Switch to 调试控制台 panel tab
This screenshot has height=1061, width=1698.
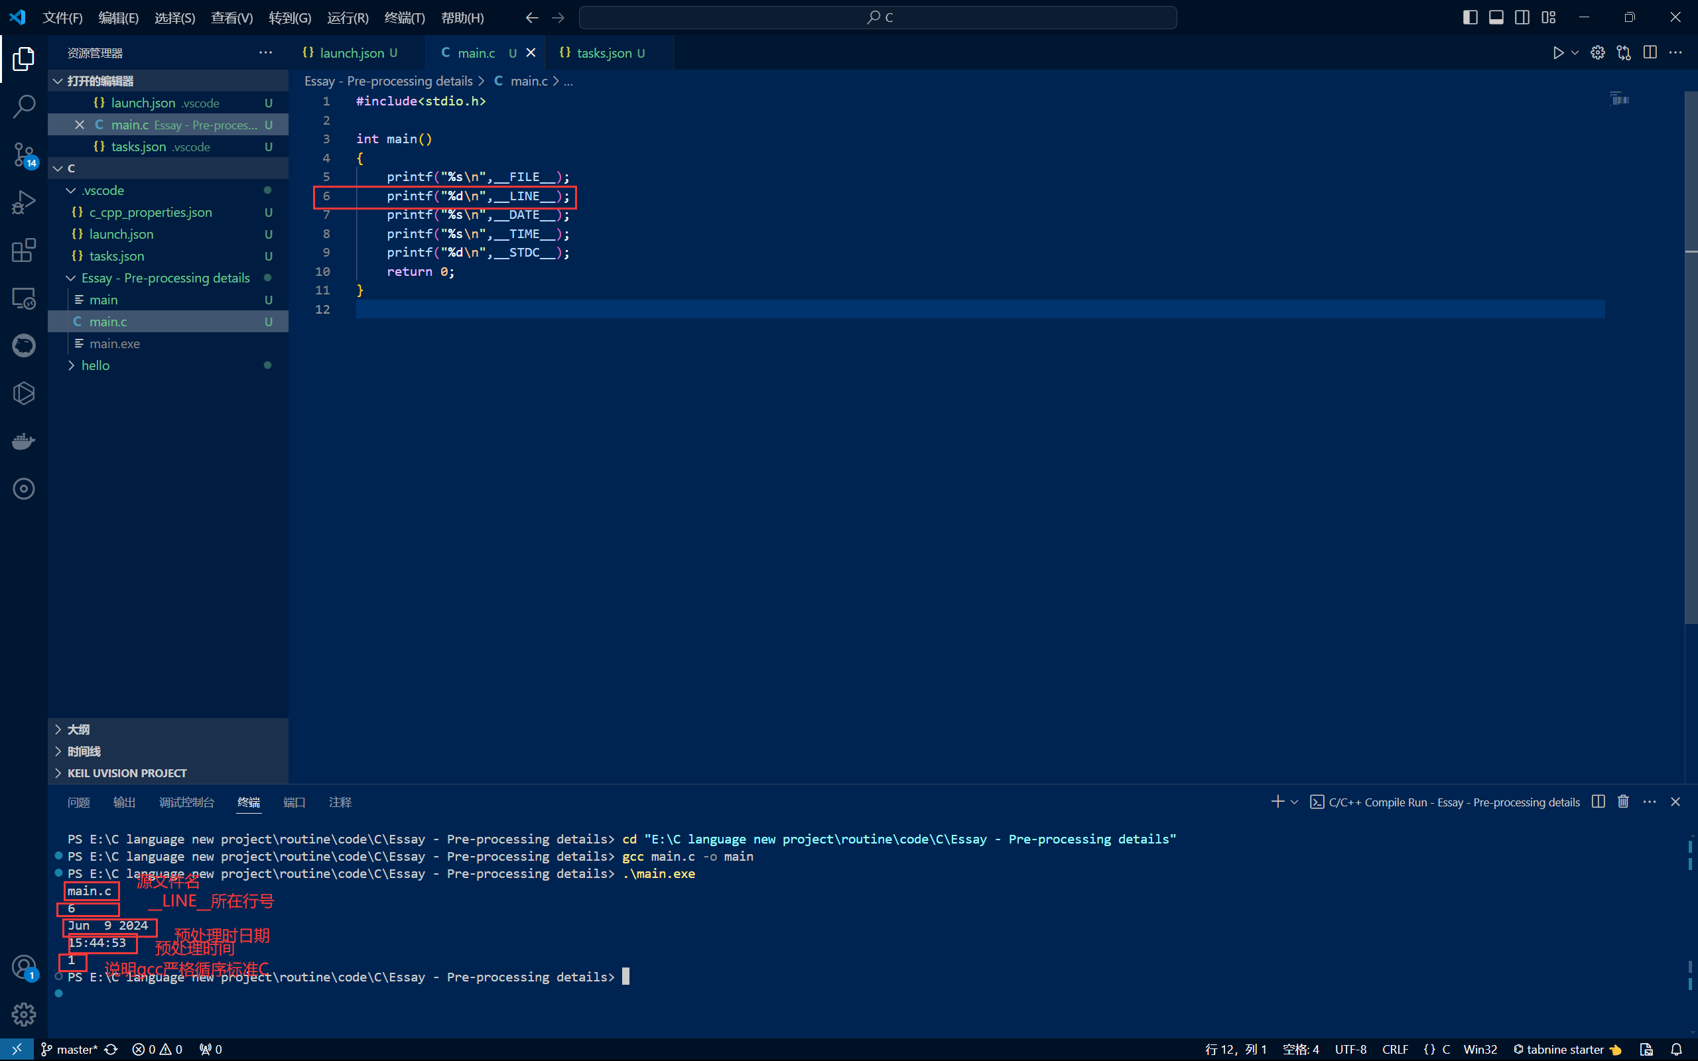coord(186,801)
